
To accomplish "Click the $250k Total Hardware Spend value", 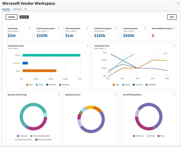I will point(42,35).
